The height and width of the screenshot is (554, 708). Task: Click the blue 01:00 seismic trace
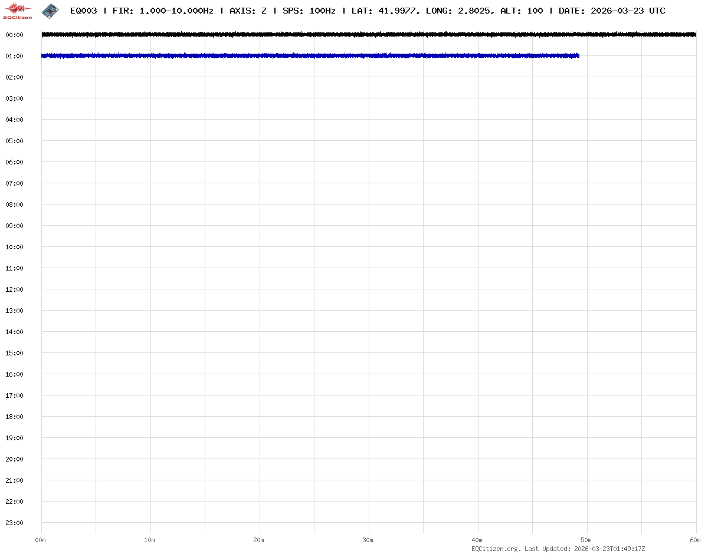click(295, 56)
